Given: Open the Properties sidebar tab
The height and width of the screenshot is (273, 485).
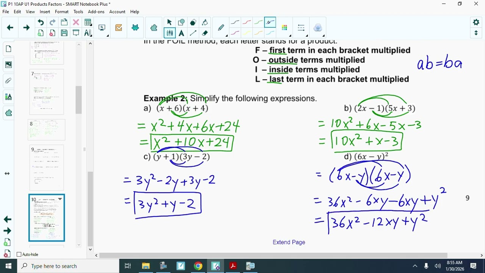Looking at the screenshot, I should click(x=8, y=97).
